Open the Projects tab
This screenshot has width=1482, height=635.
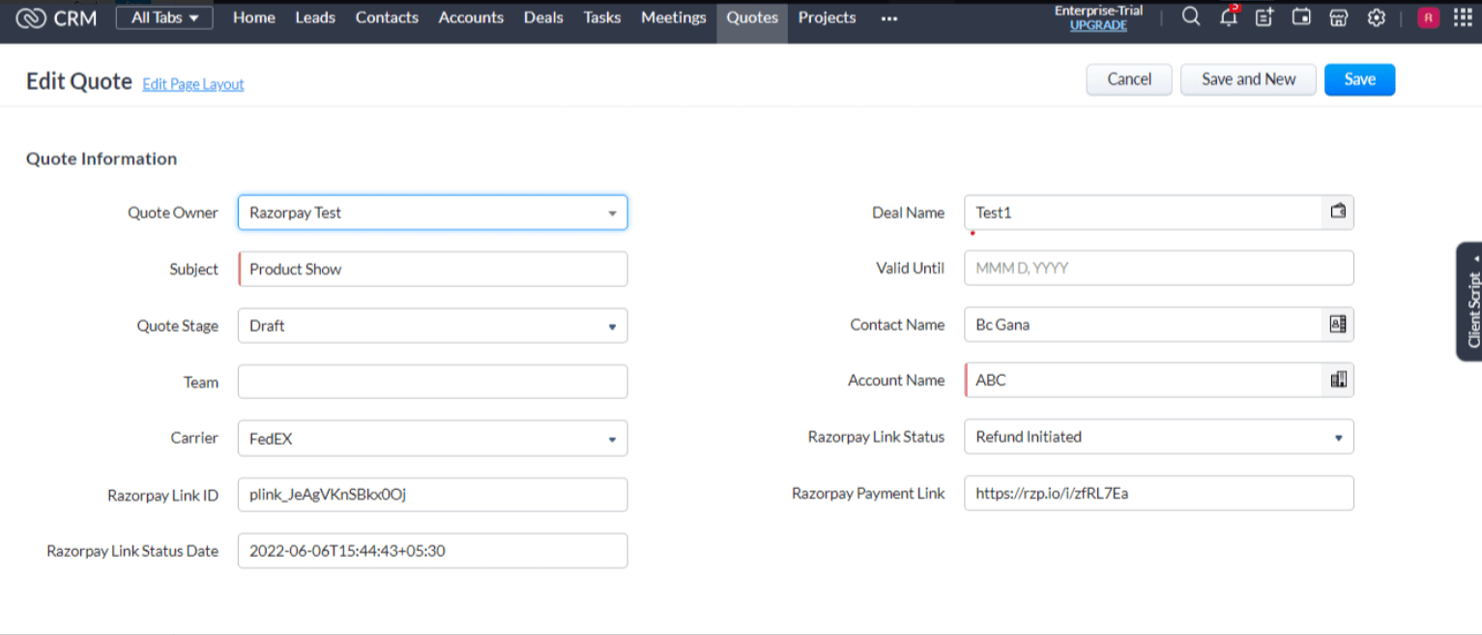click(x=828, y=17)
